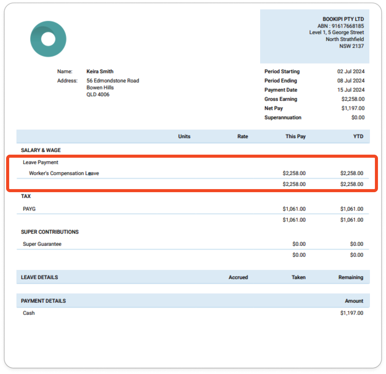Select the Super Guarantee row label

click(x=42, y=244)
